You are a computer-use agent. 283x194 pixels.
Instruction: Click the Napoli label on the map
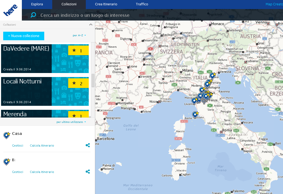248,151
